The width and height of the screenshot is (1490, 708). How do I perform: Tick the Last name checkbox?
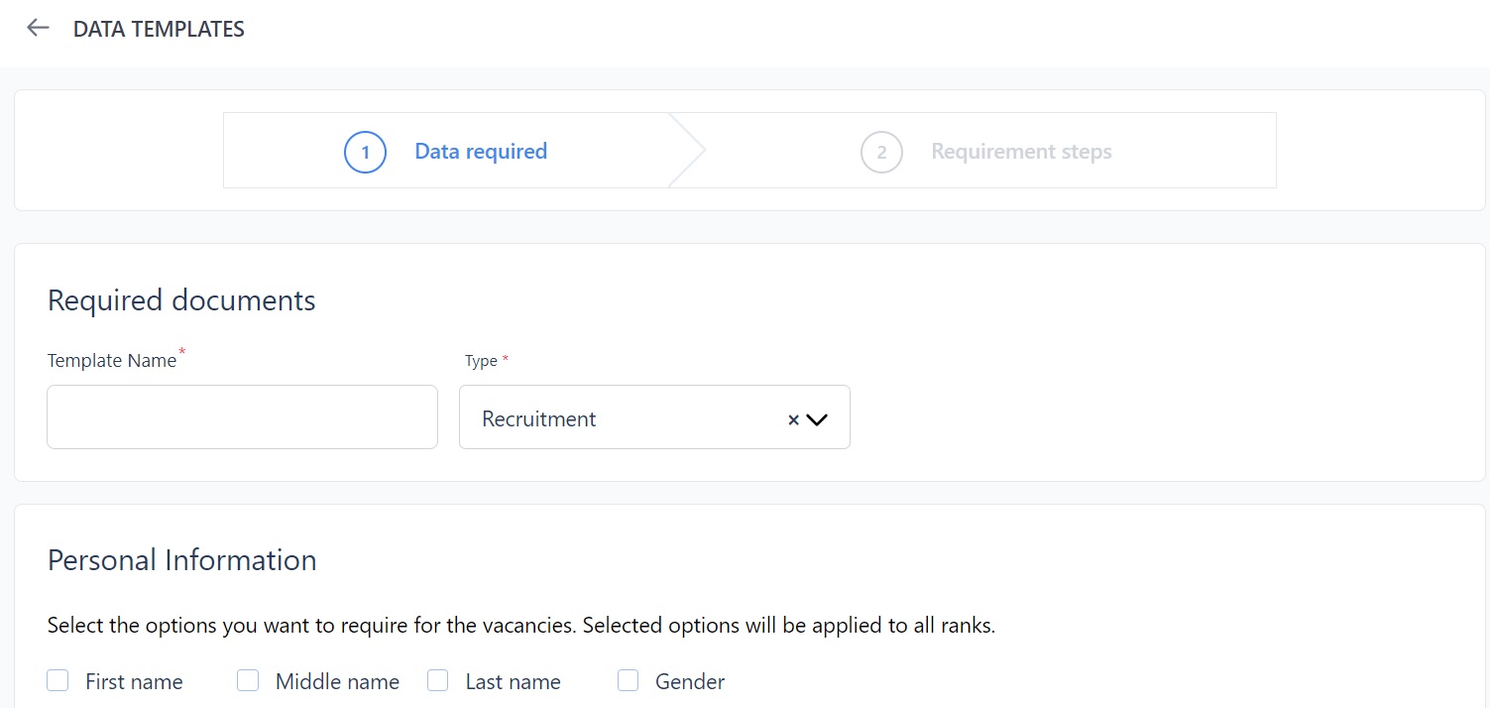pyautogui.click(x=438, y=680)
